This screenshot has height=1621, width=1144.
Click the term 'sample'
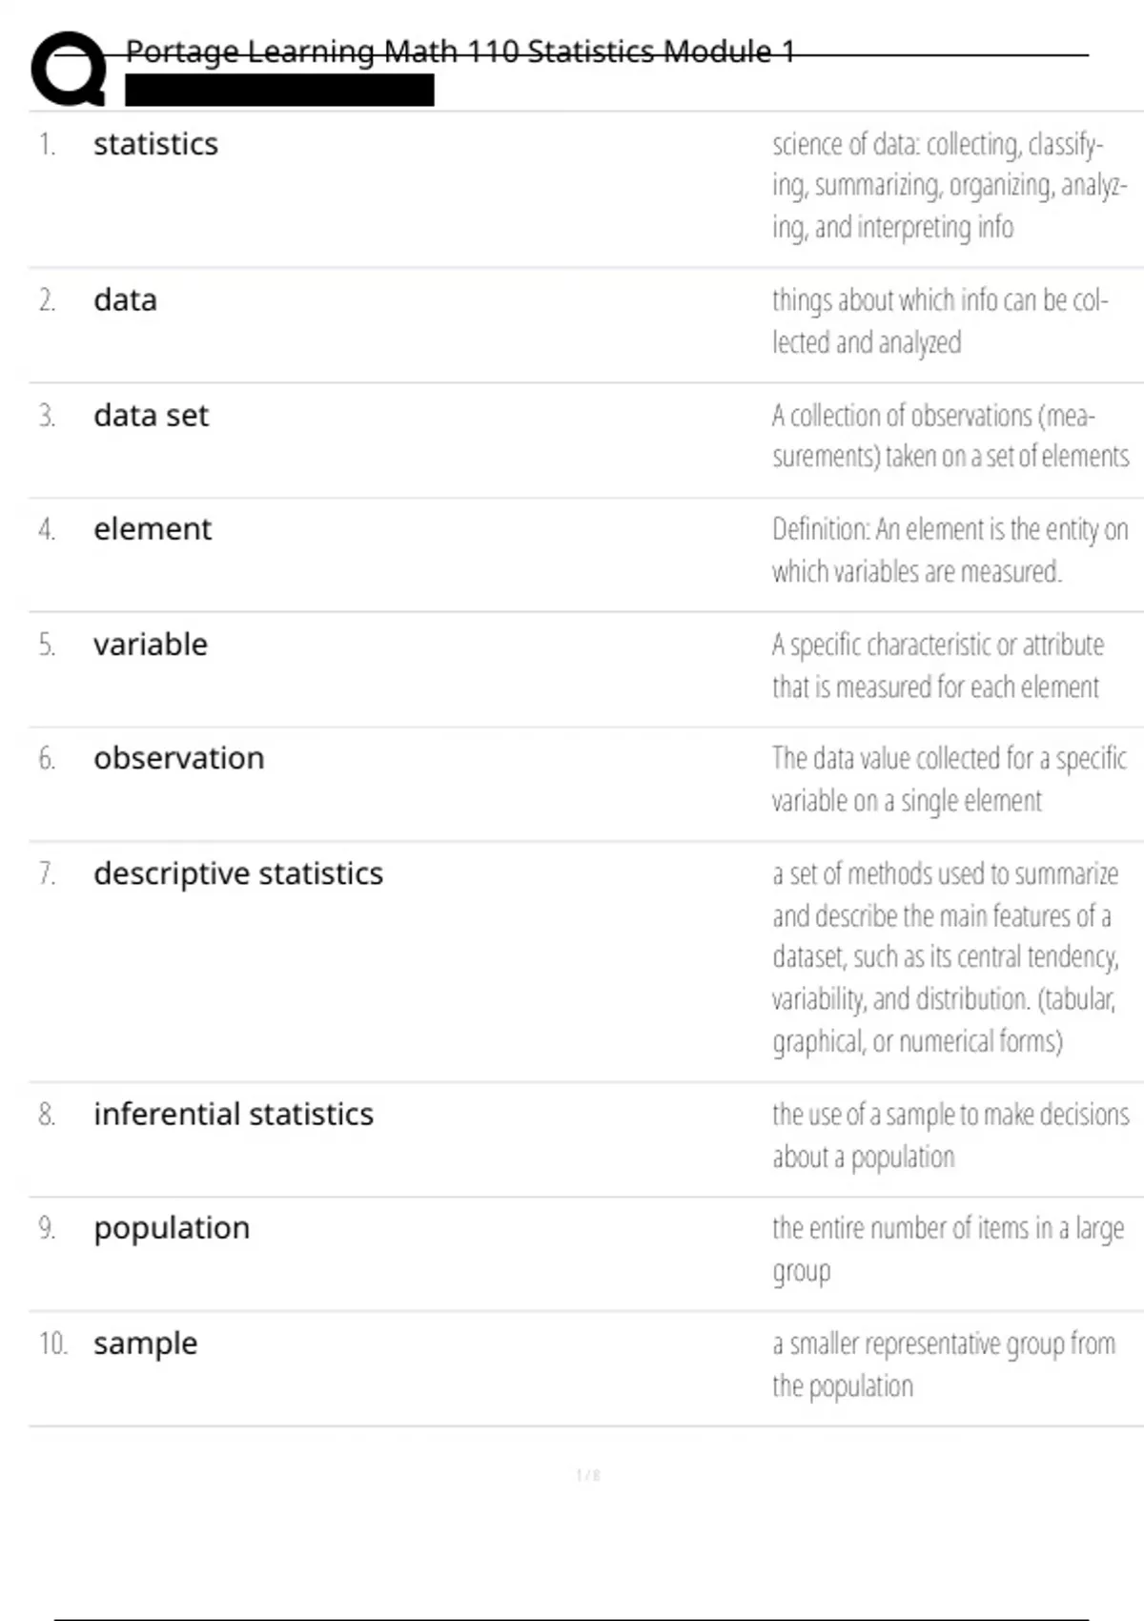click(145, 1344)
